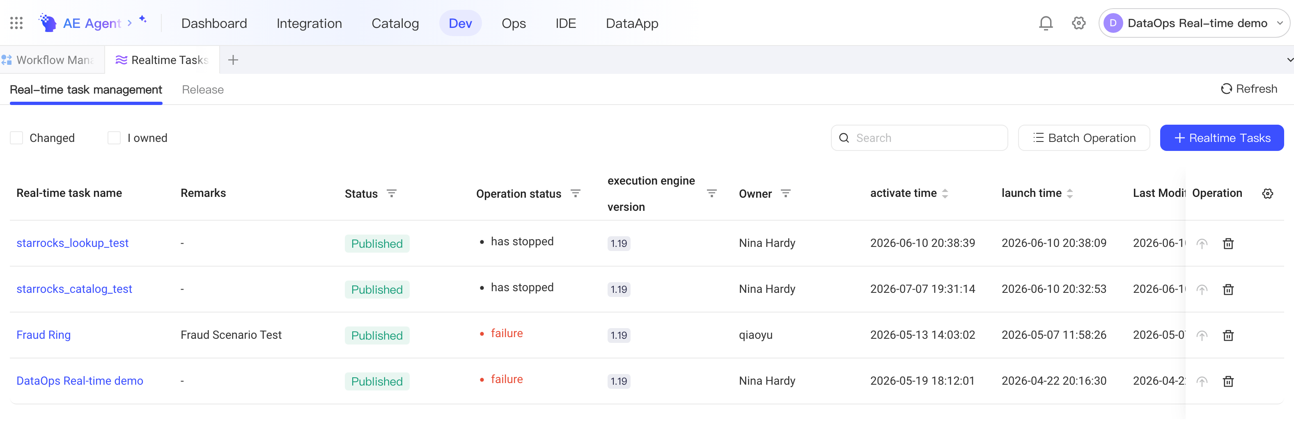This screenshot has width=1294, height=429.
Task: Publish starrocks_lookup_test via upload icon
Action: pos(1202,244)
